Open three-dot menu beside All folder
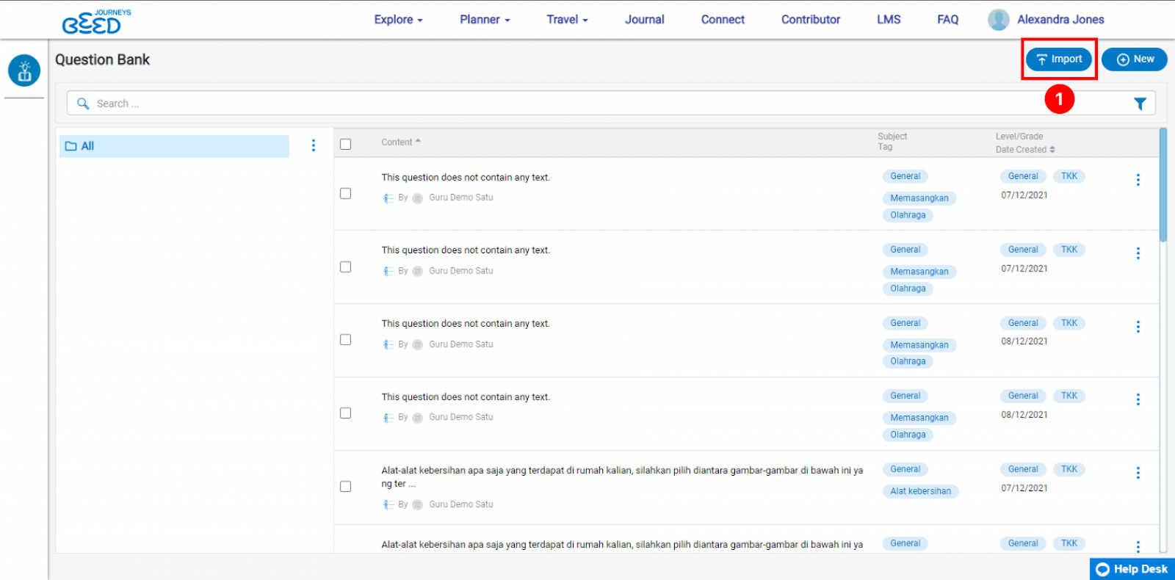 tap(314, 145)
